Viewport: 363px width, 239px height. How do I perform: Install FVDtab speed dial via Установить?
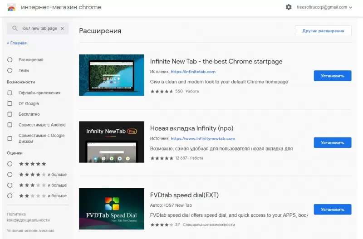[333, 210]
